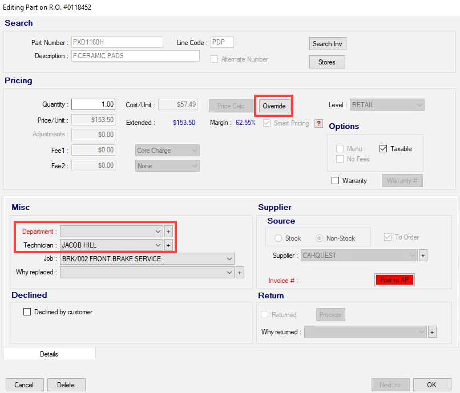Mark part as Declined by customer
The image size is (460, 393).
point(27,312)
